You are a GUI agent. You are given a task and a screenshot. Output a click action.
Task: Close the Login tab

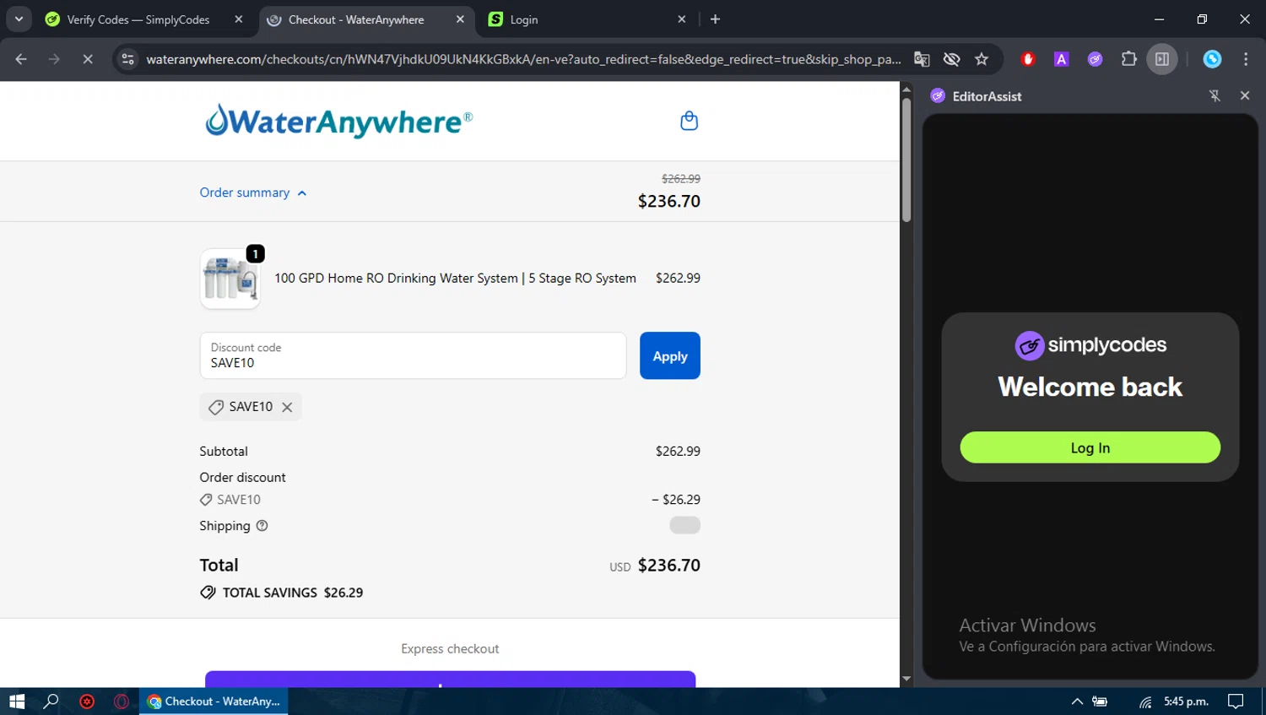pos(681,19)
